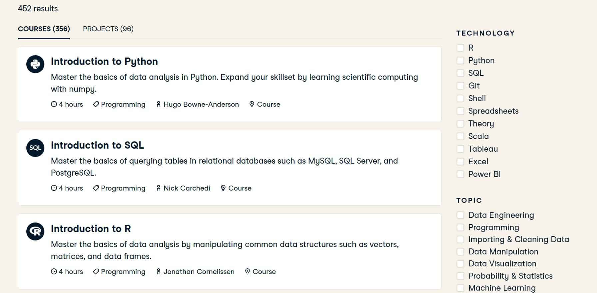The width and height of the screenshot is (597, 293).
Task: Open the Introduction to R course title
Action: point(91,229)
